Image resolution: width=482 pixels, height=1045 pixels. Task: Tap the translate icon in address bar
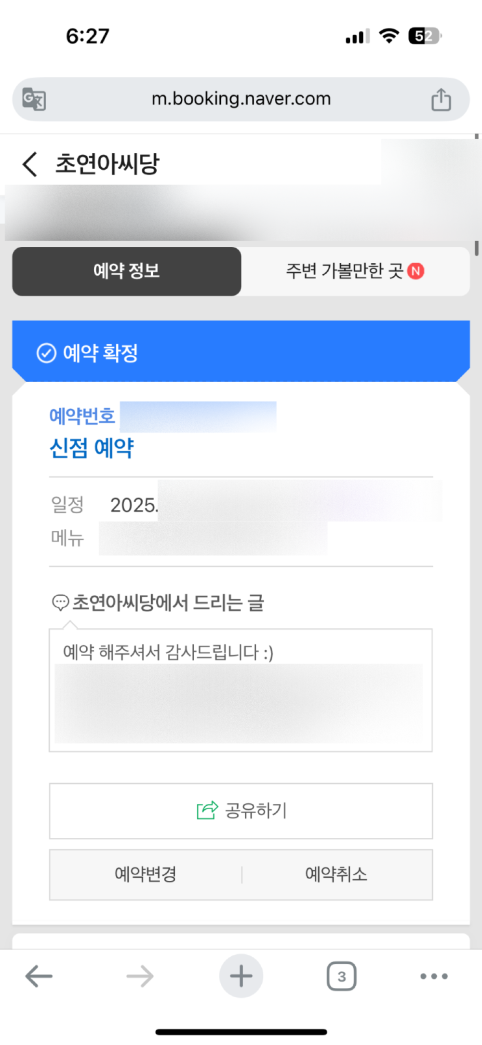point(34,99)
